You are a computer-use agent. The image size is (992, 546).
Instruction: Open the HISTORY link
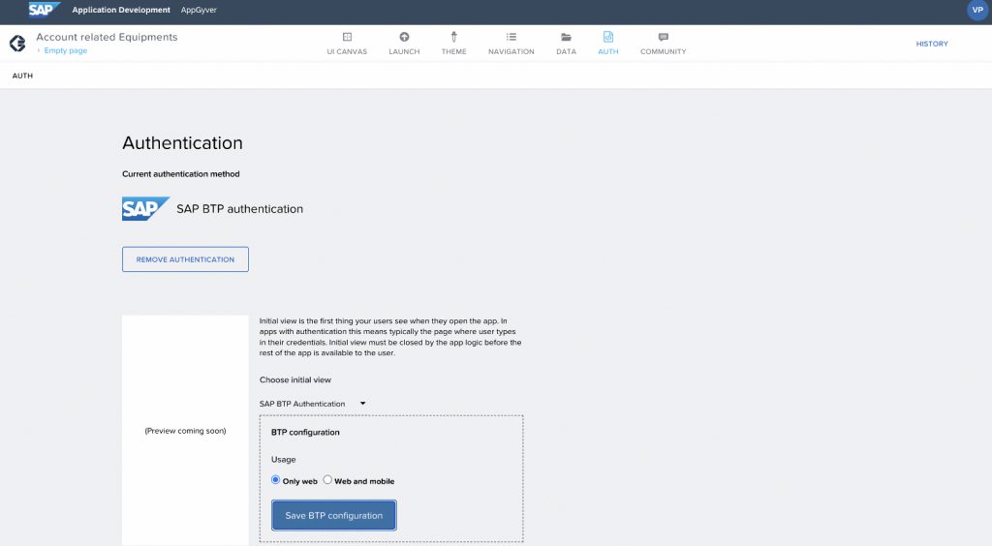click(x=932, y=44)
